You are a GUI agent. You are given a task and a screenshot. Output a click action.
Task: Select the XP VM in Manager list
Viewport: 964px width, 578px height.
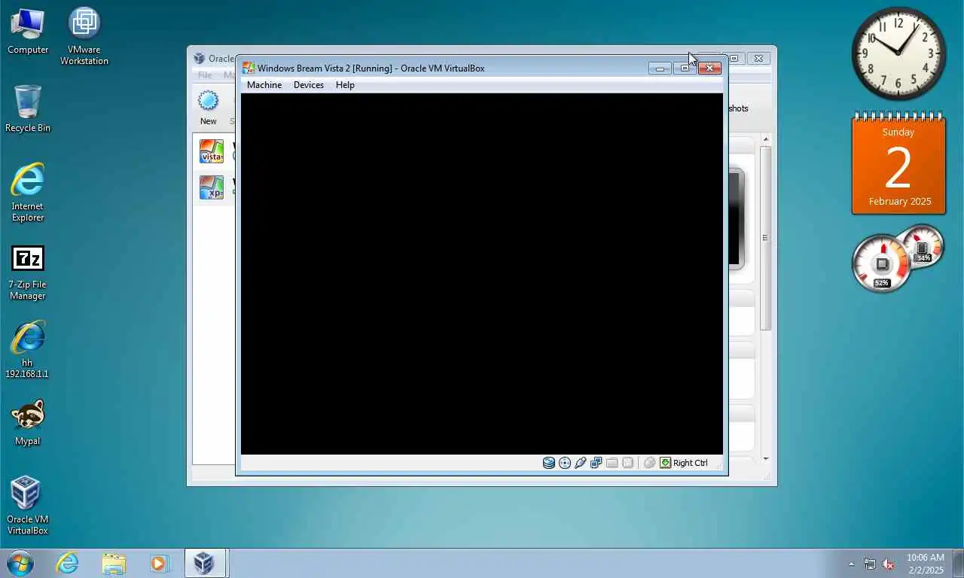214,187
